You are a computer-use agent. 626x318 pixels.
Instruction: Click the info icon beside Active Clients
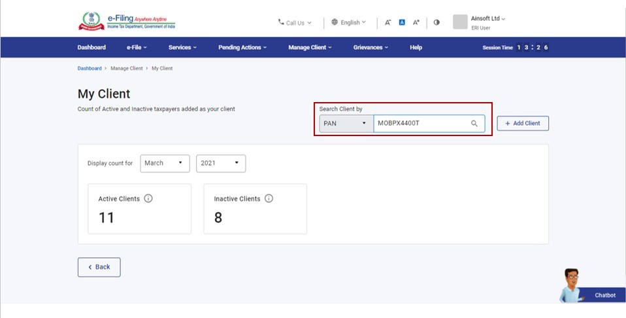point(148,198)
